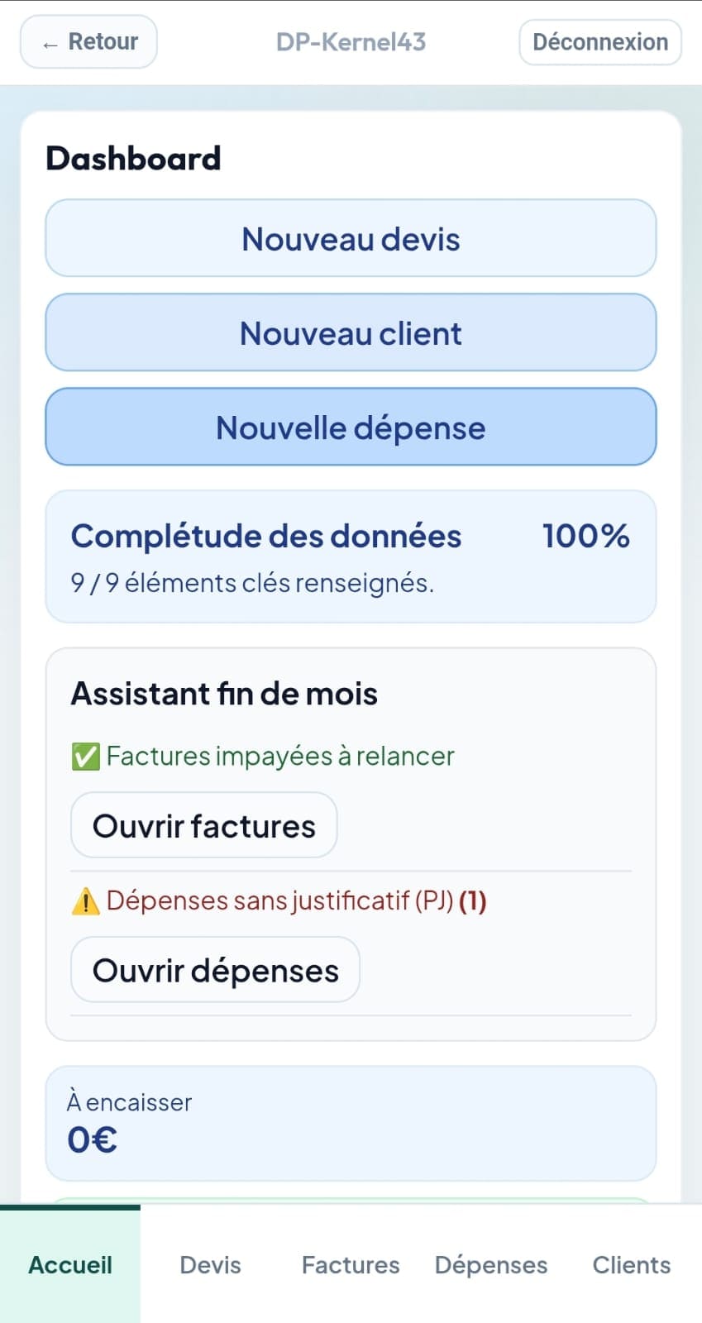Viewport: 702px width, 1323px height.
Task: Click the green checkmark icon for unpaid invoices
Action: (x=85, y=757)
